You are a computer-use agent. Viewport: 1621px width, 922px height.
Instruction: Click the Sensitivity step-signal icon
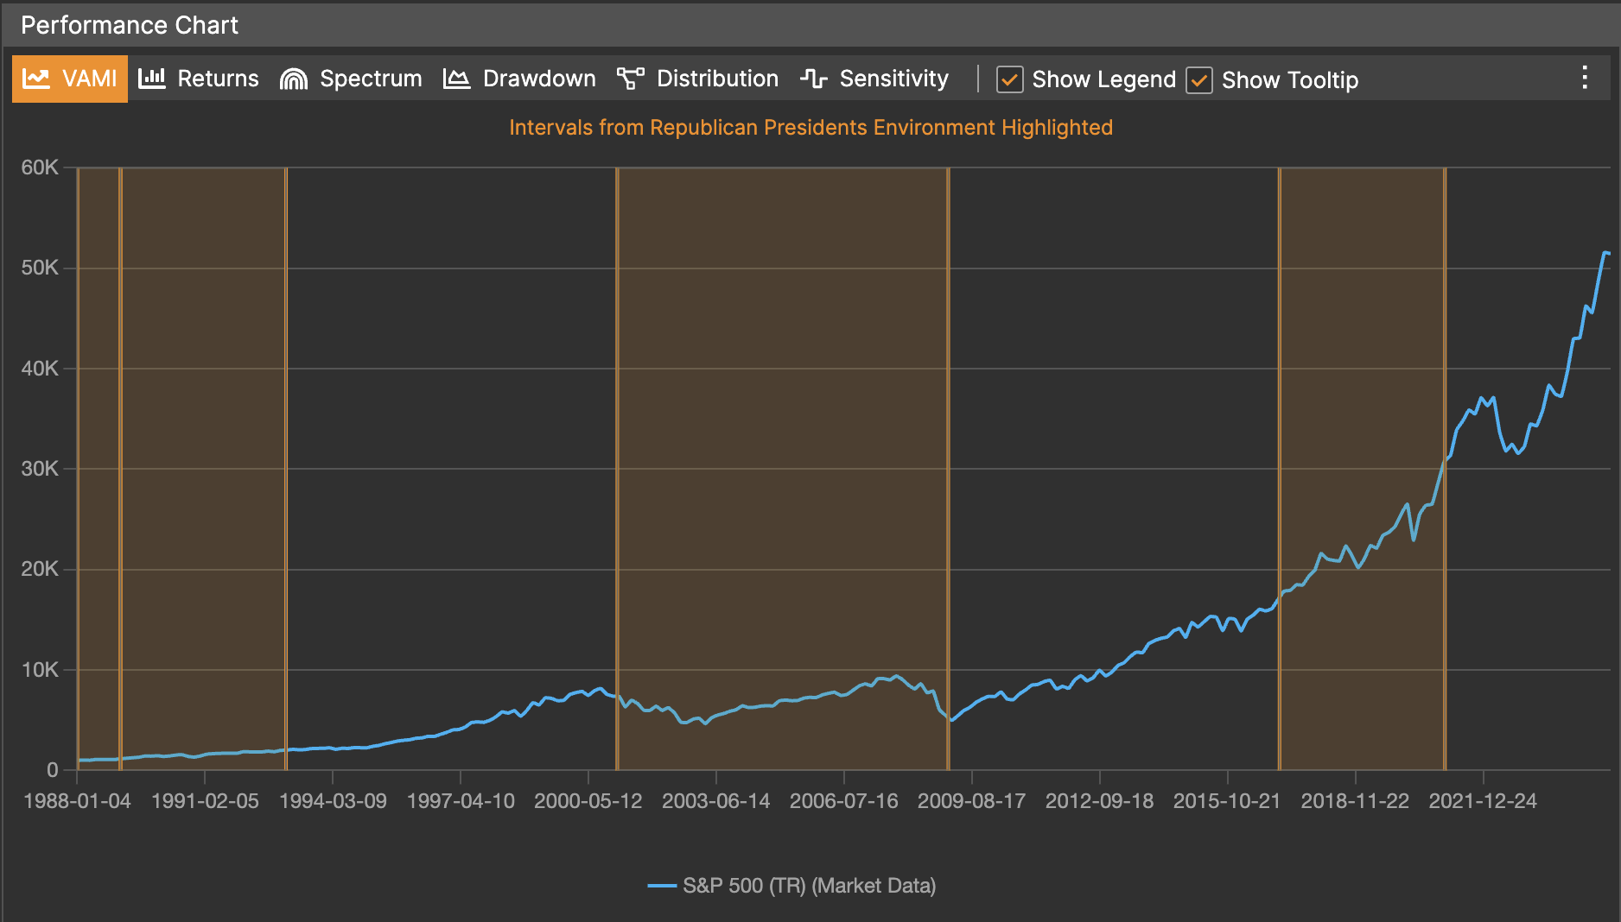[812, 79]
